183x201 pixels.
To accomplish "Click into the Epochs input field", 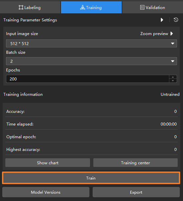I will (x=88, y=79).
